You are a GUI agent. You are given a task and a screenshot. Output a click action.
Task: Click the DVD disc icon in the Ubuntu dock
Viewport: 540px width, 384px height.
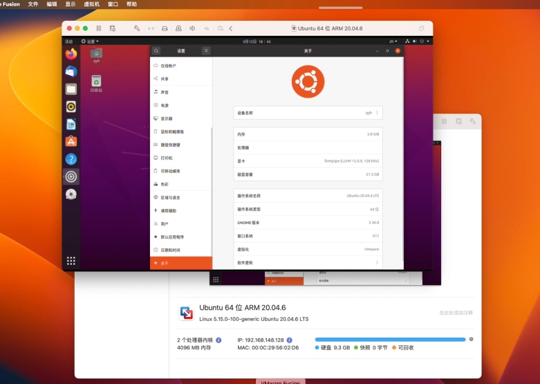click(71, 194)
